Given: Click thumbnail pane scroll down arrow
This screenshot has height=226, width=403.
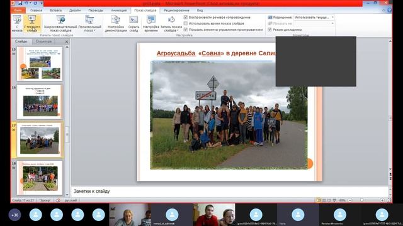Looking at the screenshot, I should (x=67, y=195).
